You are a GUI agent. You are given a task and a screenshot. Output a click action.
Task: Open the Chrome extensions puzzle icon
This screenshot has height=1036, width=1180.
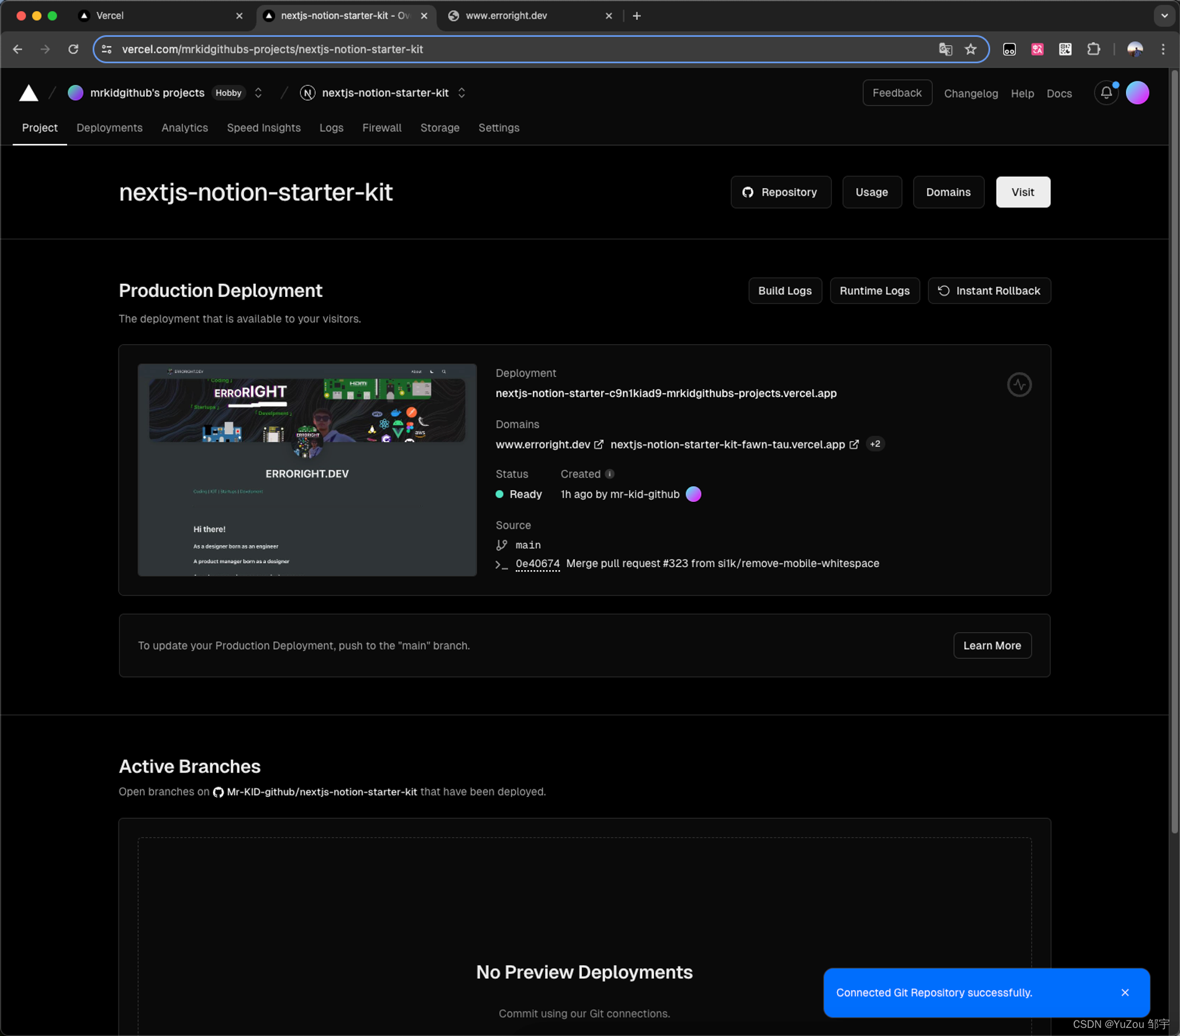click(x=1094, y=49)
